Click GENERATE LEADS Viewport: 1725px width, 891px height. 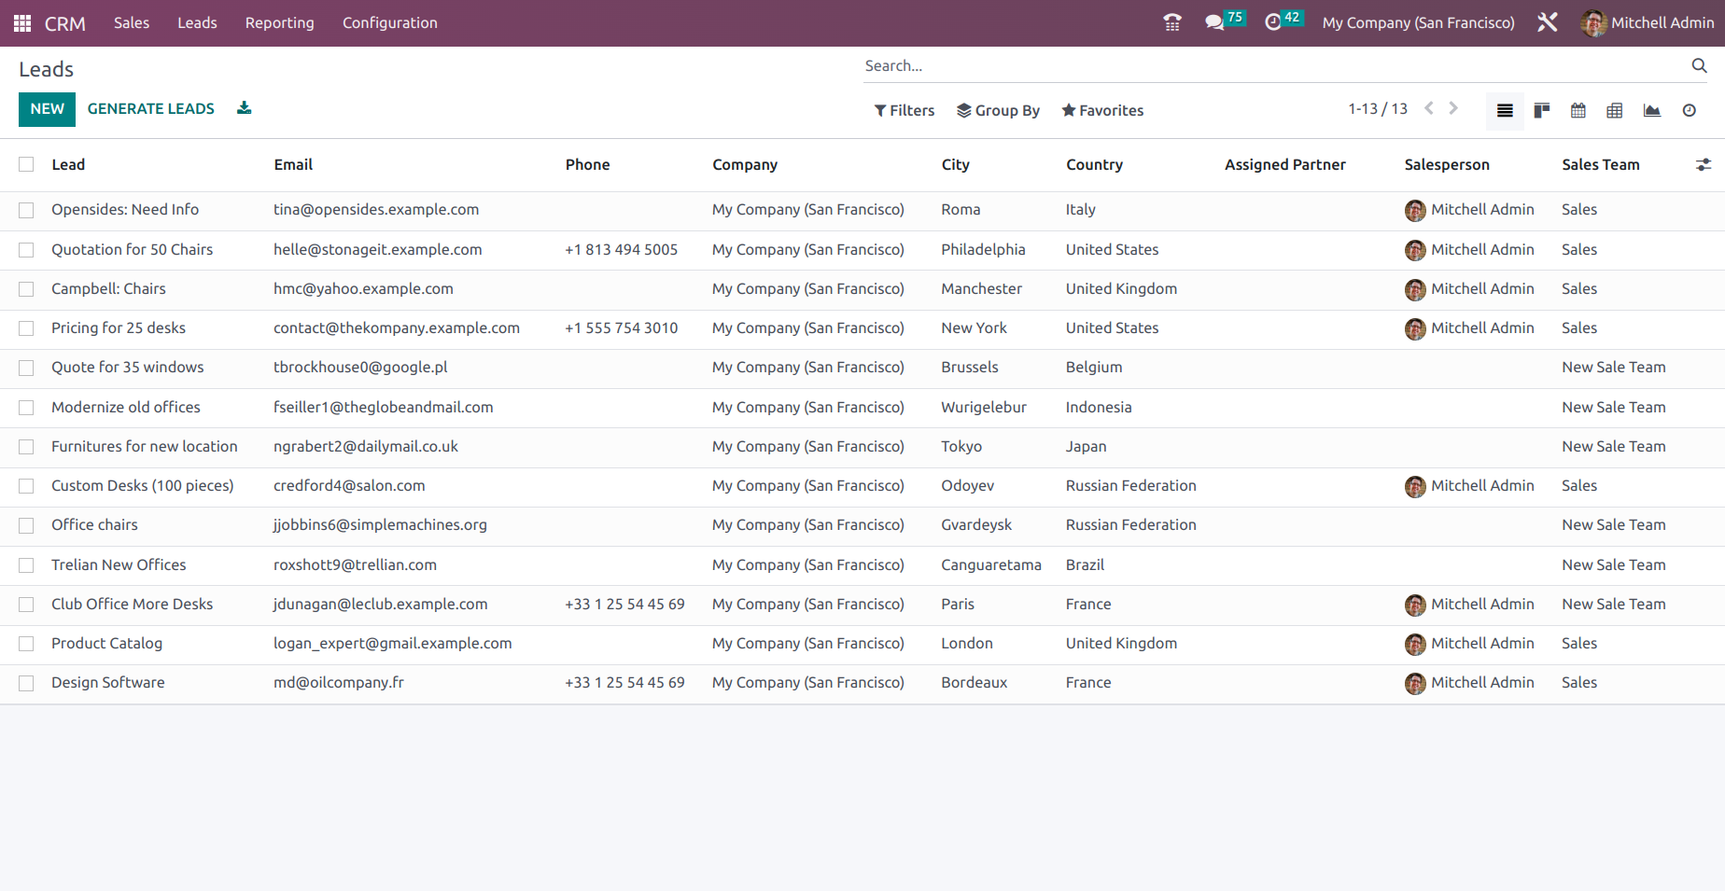[150, 108]
